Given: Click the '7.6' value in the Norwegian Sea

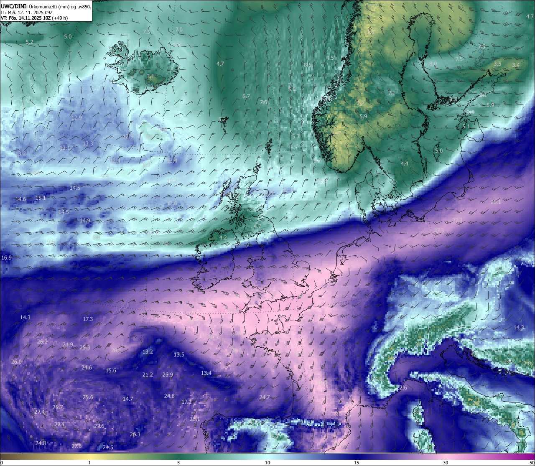Looking at the screenshot, I should click(x=263, y=102).
